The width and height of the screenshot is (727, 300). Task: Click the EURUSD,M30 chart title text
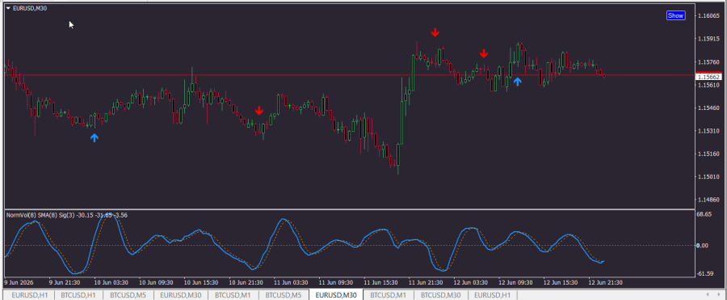pos(30,8)
